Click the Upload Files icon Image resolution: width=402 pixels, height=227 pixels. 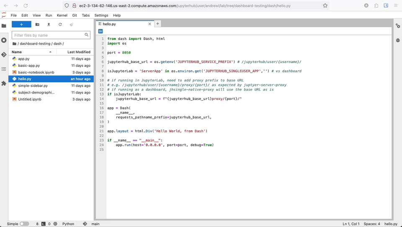(x=49, y=25)
